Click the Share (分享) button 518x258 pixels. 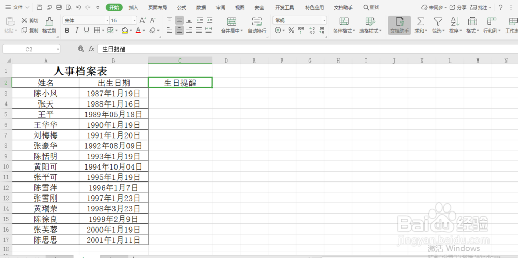(x=458, y=7)
